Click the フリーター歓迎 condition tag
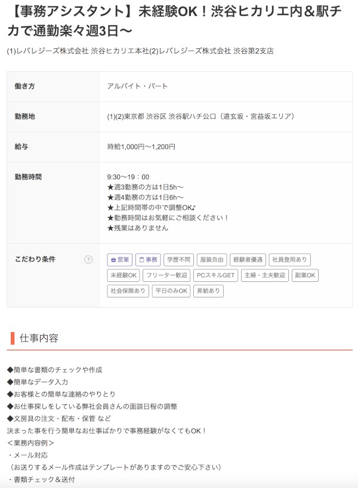 click(x=166, y=275)
